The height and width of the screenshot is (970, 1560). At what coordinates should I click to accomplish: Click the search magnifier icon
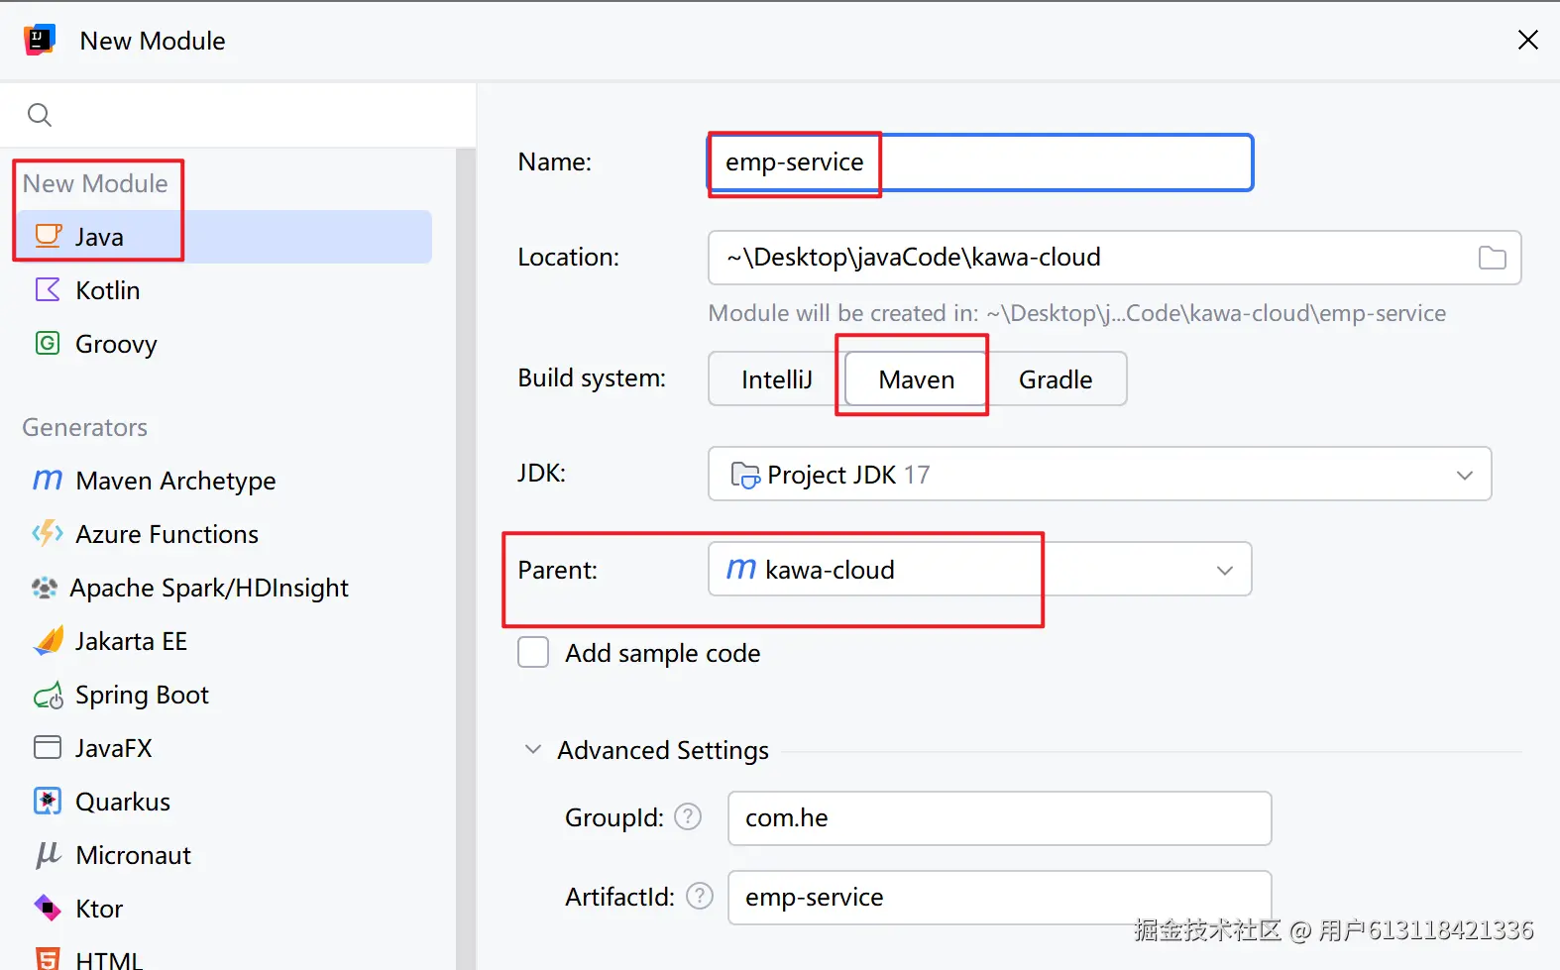40,115
